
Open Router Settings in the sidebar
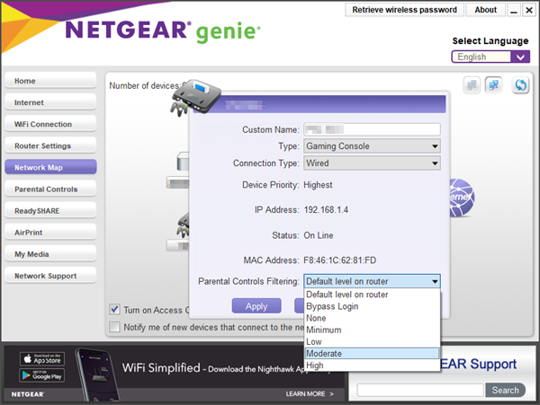[50, 145]
